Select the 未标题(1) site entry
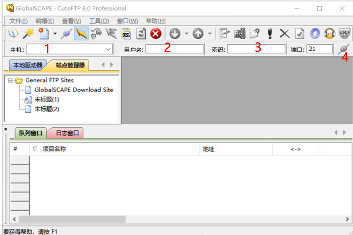353x235 pixels. [x=46, y=100]
